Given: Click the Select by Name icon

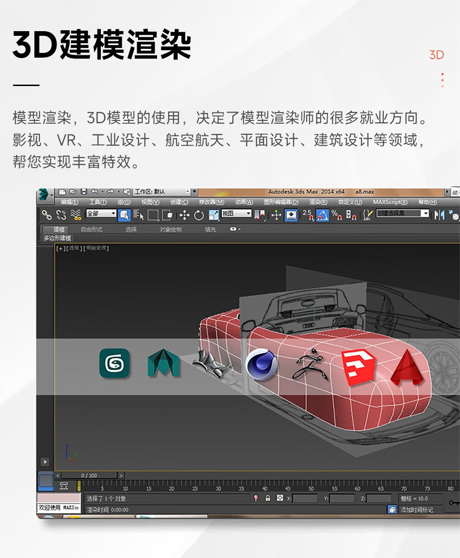Looking at the screenshot, I should pyautogui.click(x=138, y=215).
